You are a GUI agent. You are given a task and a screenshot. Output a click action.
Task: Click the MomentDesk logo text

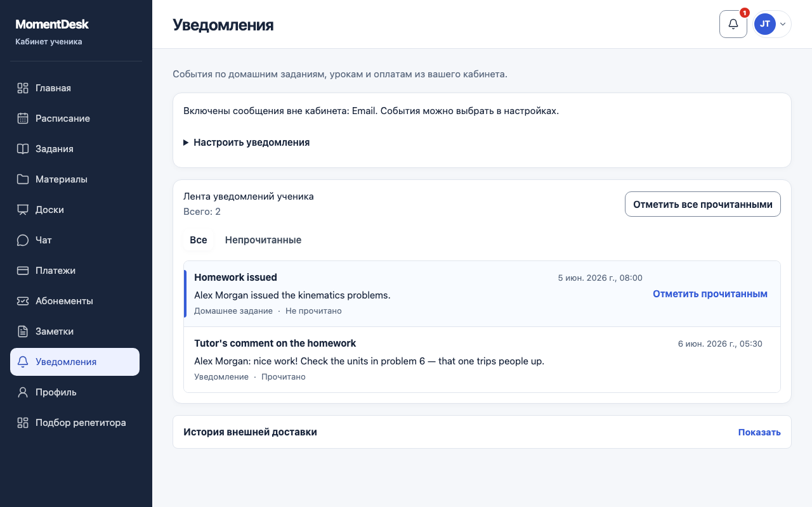pyautogui.click(x=52, y=24)
